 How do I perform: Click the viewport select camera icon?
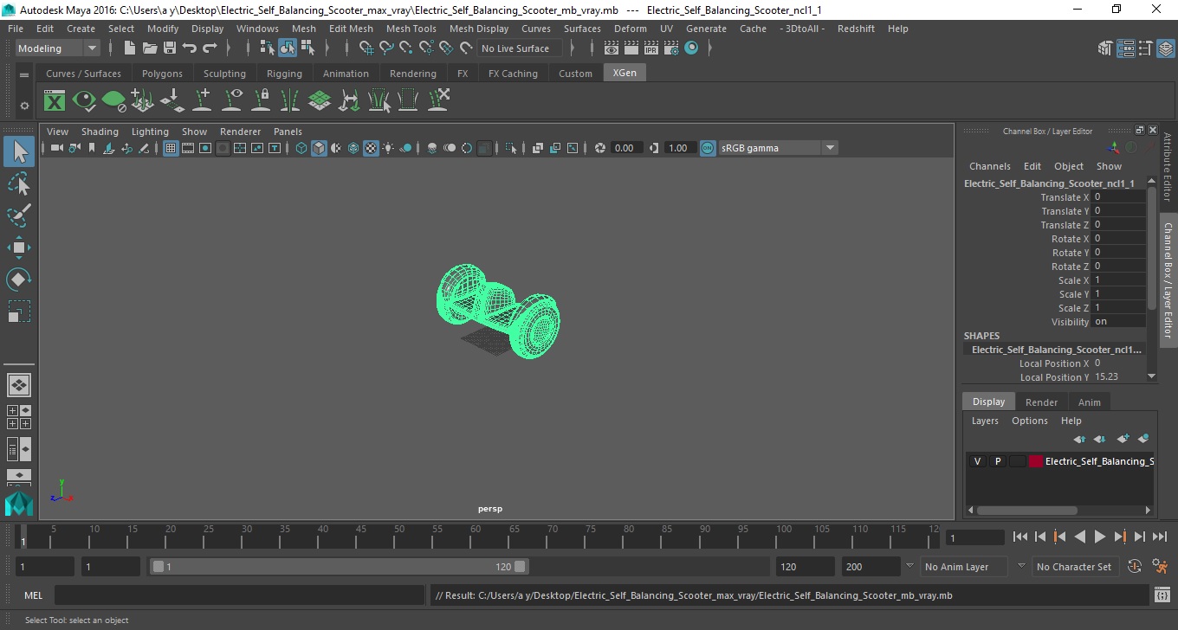[x=56, y=148]
